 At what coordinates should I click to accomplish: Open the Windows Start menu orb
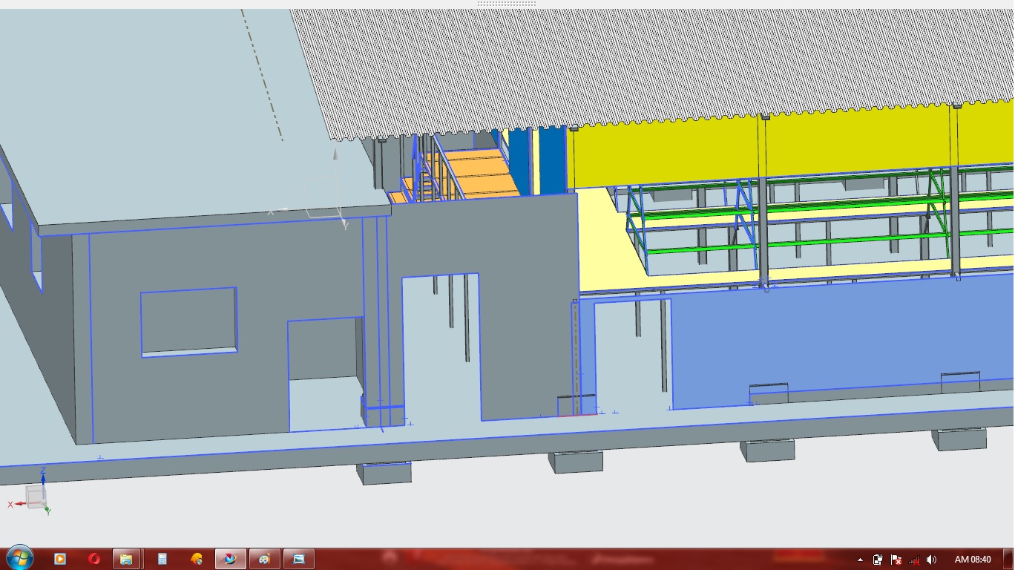(19, 558)
